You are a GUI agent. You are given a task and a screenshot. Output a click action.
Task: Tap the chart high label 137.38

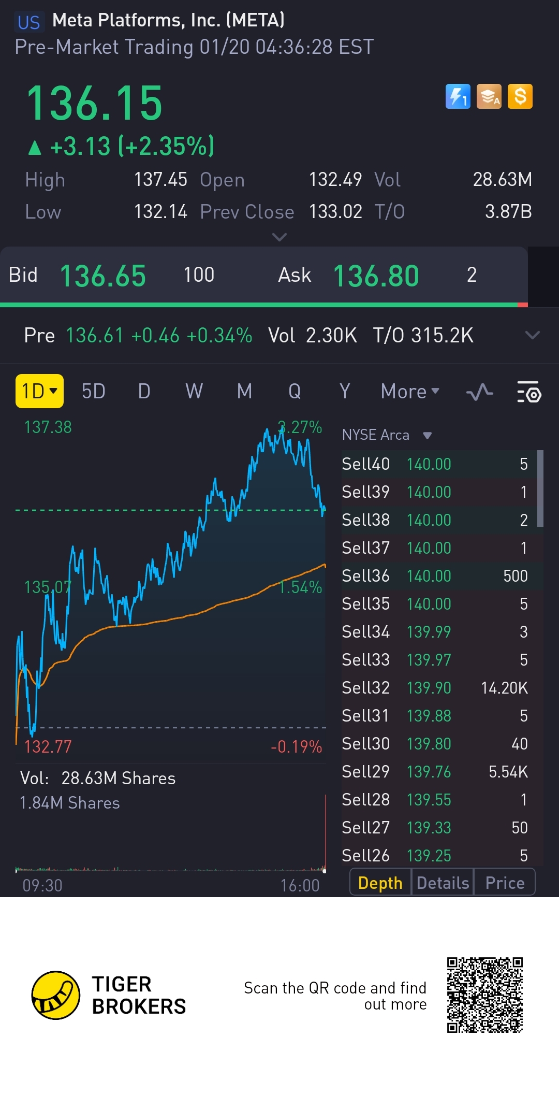pyautogui.click(x=48, y=427)
